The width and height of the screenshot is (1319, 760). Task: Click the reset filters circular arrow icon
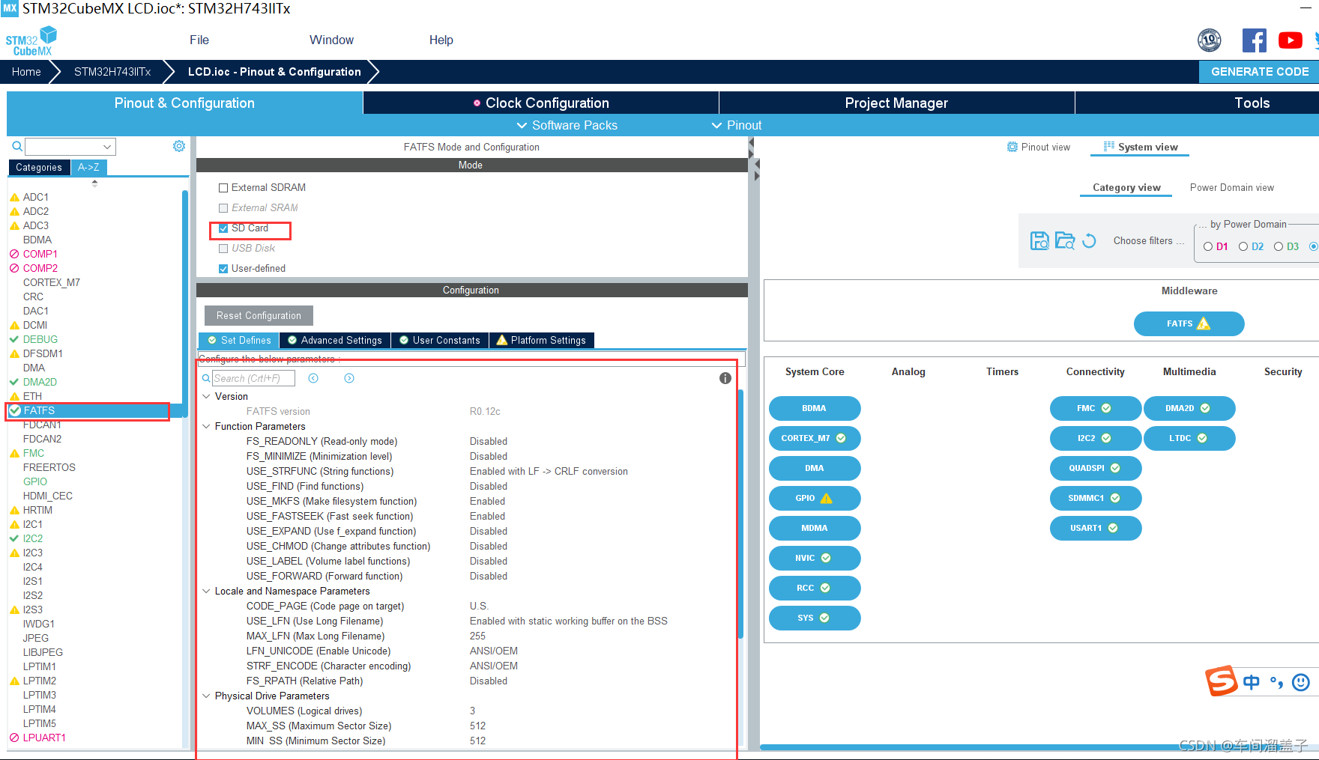click(x=1090, y=240)
